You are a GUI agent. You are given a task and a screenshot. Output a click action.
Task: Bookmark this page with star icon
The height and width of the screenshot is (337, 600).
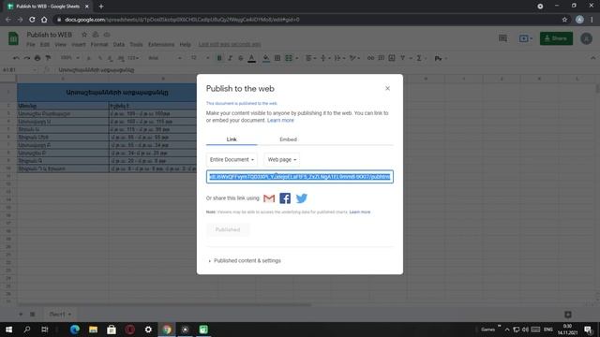pos(564,20)
